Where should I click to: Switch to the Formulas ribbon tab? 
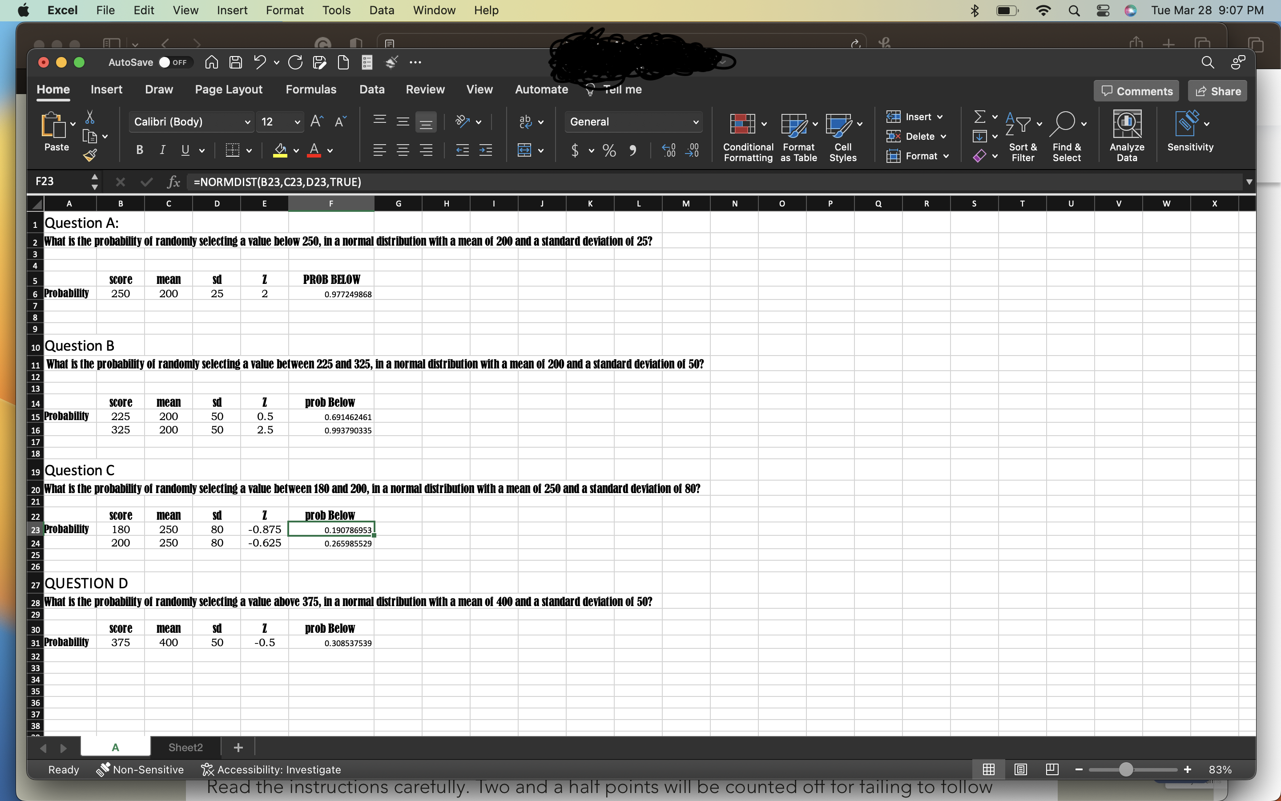point(311,89)
